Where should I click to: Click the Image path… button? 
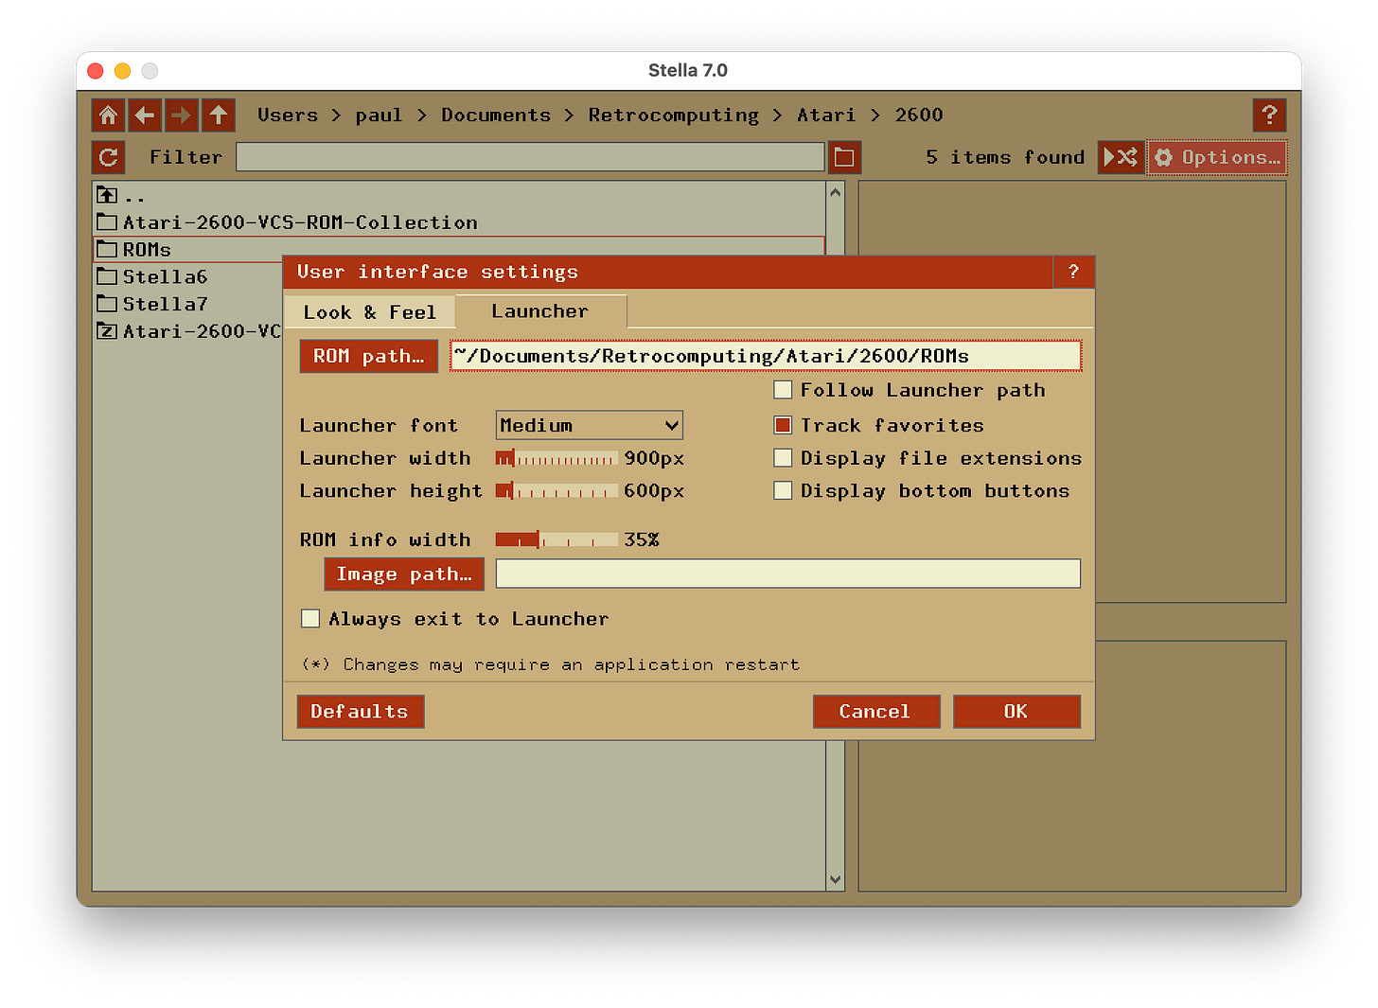(404, 574)
